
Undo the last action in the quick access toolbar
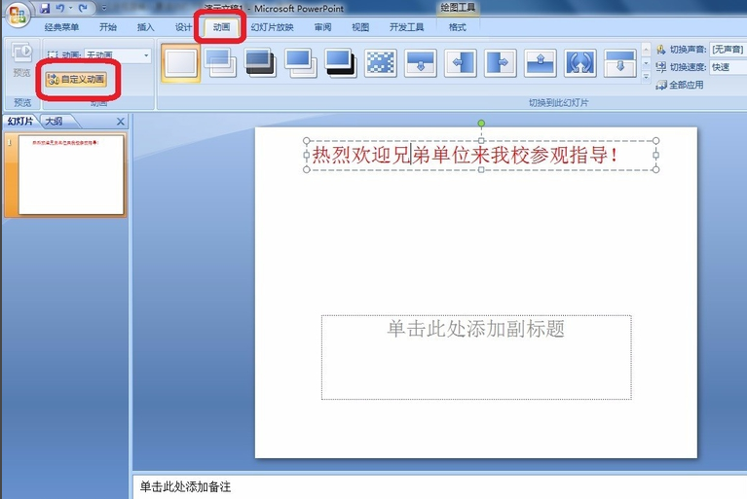60,8
